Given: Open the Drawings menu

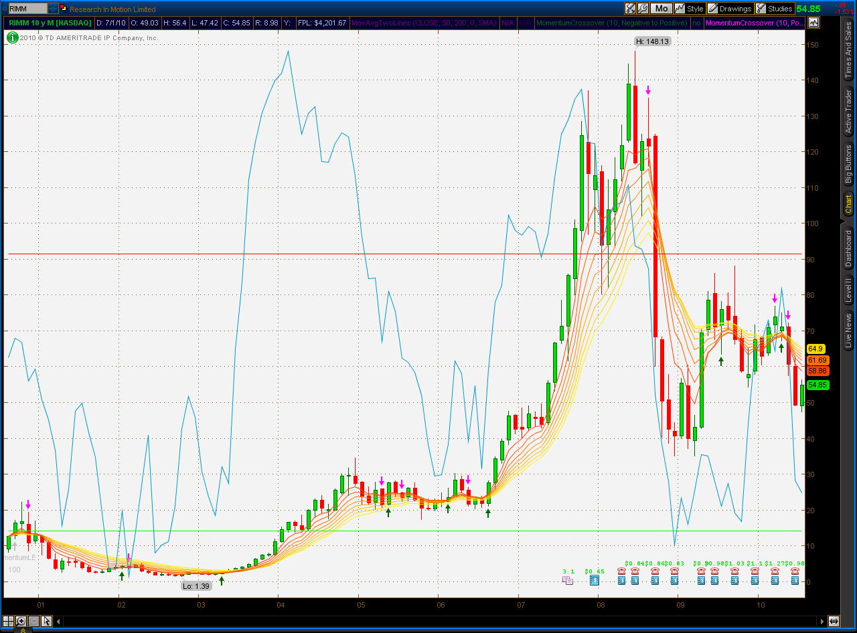Looking at the screenshot, I should click(x=730, y=9).
